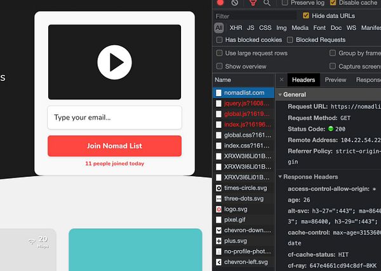381x271 pixels.
Task: Click the times-circle.svg thumbnail icon
Action: [x=218, y=188]
